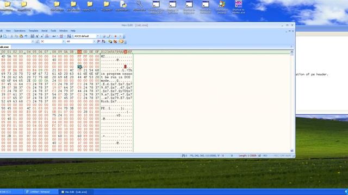
Task: Click the highlighted orange icon at toolbar end
Action: click(x=121, y=41)
